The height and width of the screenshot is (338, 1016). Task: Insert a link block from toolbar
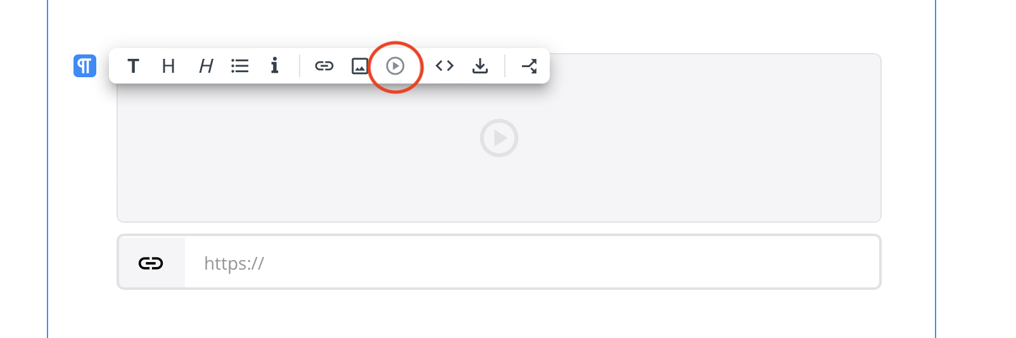click(324, 66)
